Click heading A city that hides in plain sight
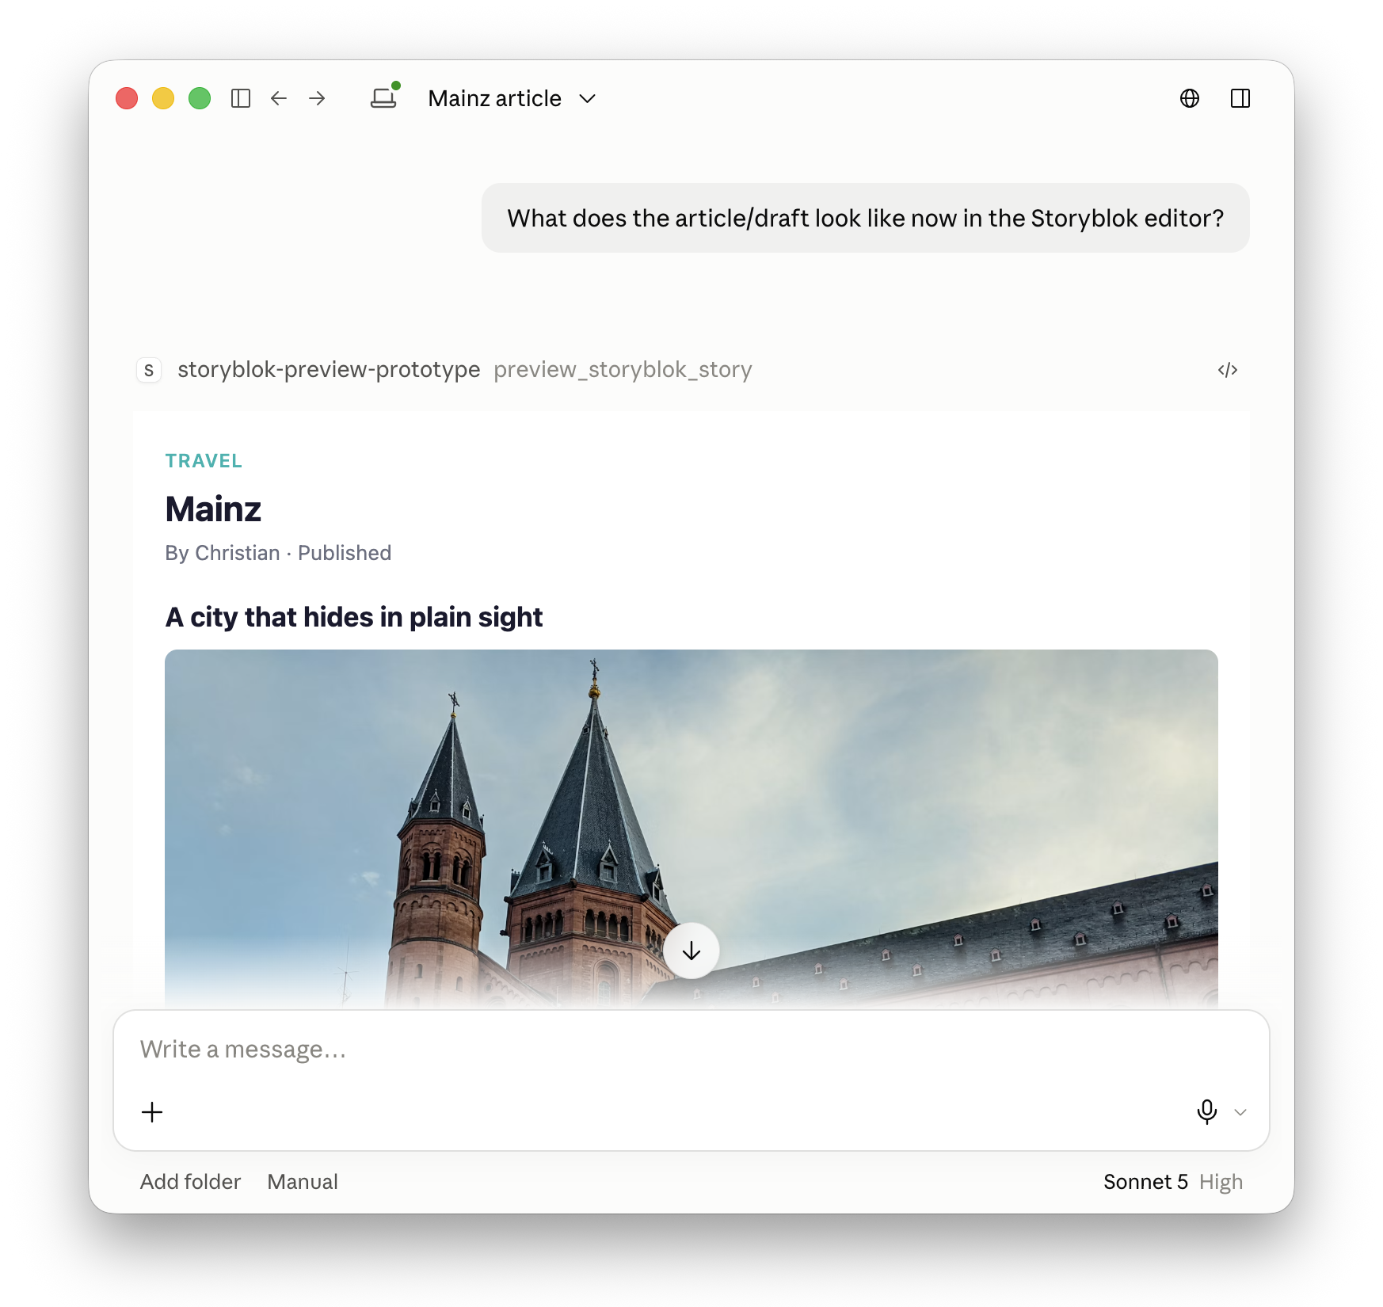 pos(354,617)
